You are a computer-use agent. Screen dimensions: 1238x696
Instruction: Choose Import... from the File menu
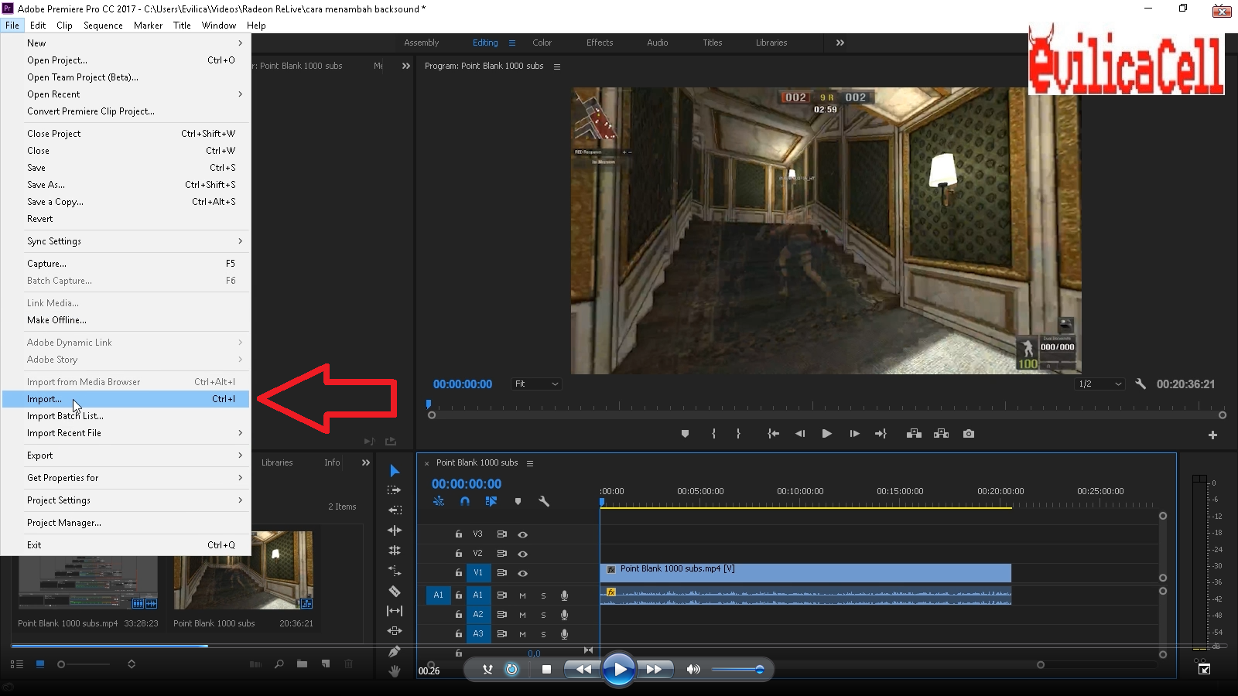click(125, 399)
